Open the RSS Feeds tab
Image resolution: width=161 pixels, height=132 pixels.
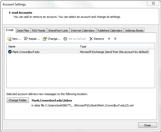click(39, 30)
